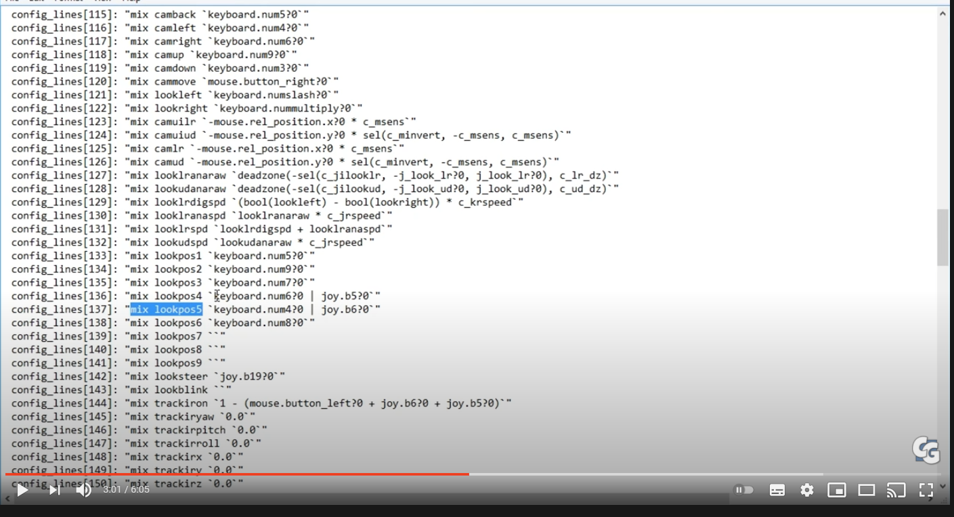Click line 145 "mix trackiryaw" entry

coord(133,416)
